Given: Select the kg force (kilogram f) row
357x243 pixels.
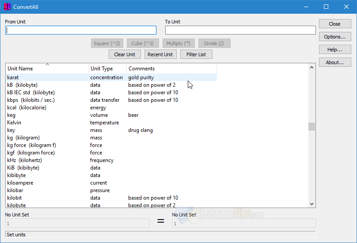Looking at the screenshot, I should click(111, 145).
